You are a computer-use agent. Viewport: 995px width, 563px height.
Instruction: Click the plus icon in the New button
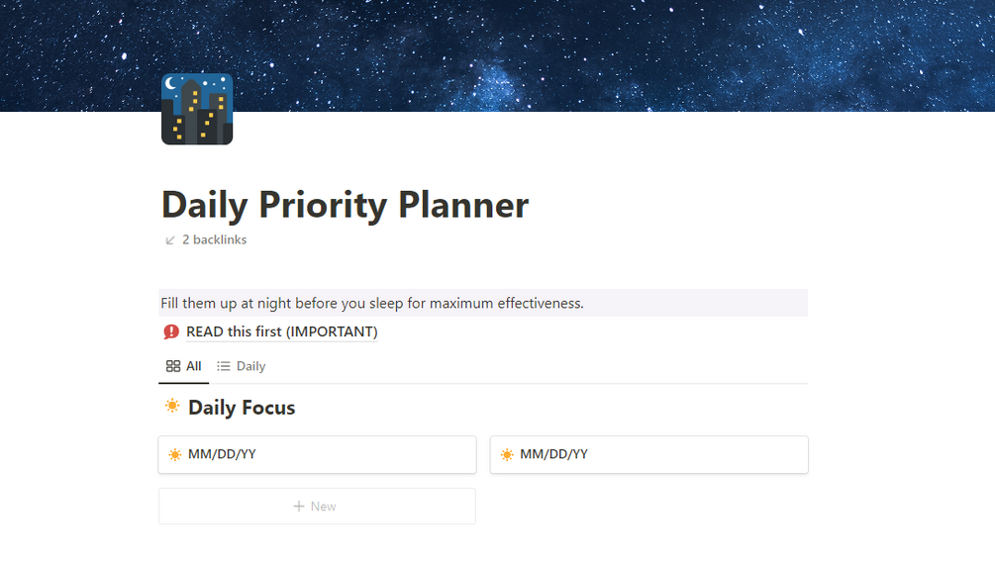(x=299, y=506)
